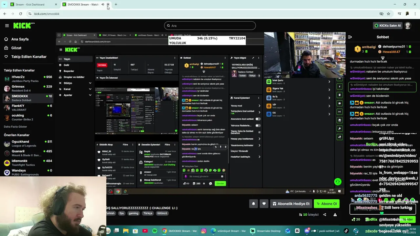Open Spotify from the taskbar
Image resolution: width=420 pixels, height=236 pixels.
[155, 231]
